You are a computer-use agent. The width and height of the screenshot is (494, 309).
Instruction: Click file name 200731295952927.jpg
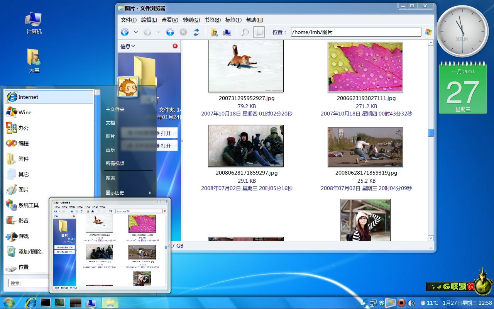point(247,98)
